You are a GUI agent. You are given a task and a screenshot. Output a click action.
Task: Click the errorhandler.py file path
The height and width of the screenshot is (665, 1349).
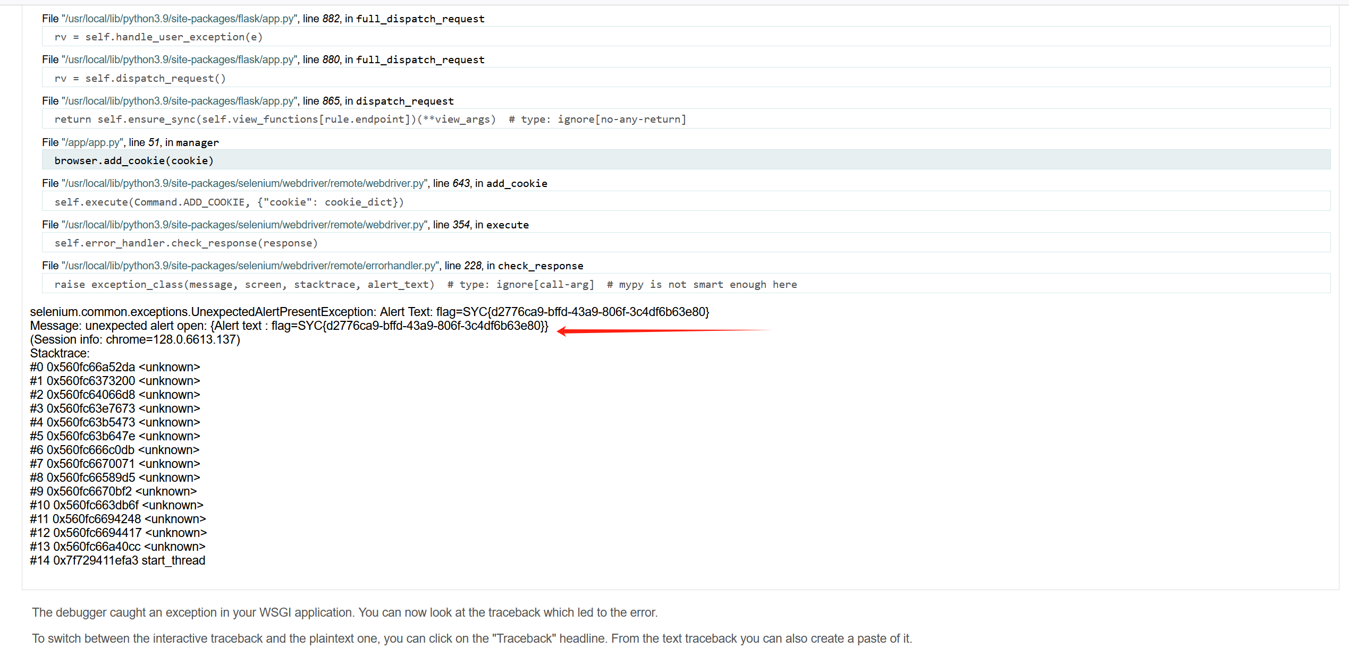point(250,266)
